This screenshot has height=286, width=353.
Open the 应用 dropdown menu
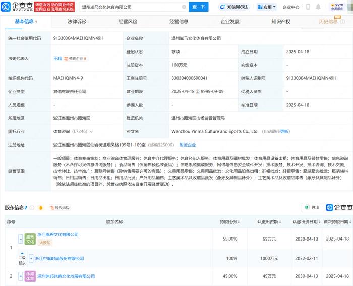267,7
